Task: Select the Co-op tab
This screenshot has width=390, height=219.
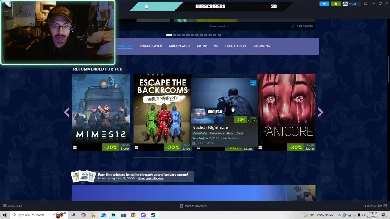Action: tap(202, 46)
